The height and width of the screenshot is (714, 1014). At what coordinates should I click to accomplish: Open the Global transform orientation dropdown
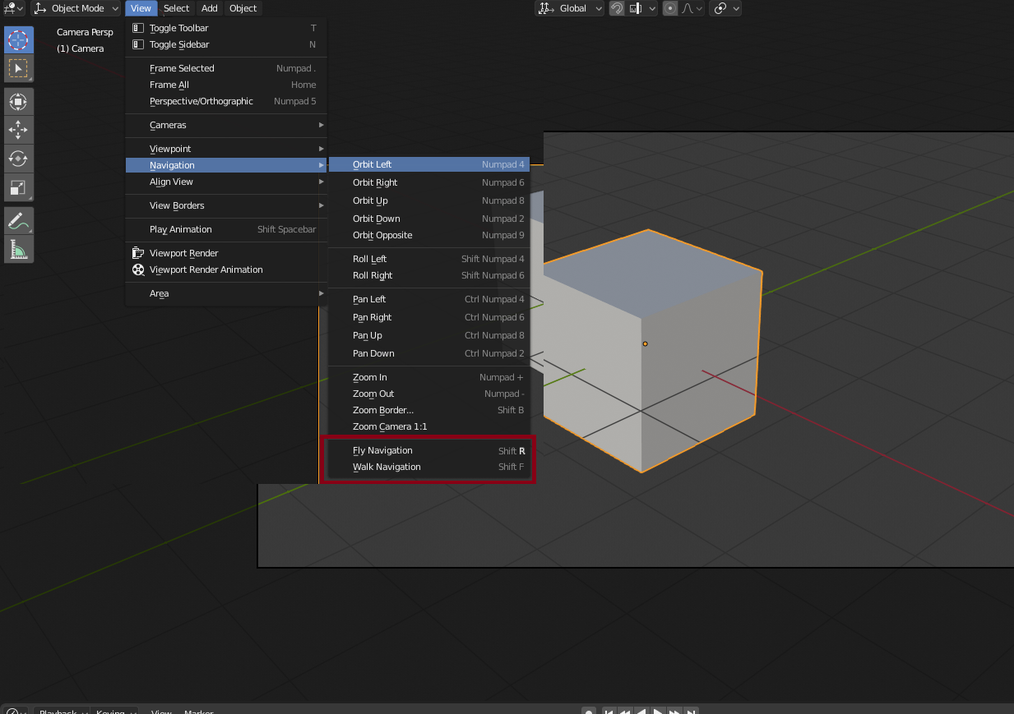pyautogui.click(x=570, y=8)
